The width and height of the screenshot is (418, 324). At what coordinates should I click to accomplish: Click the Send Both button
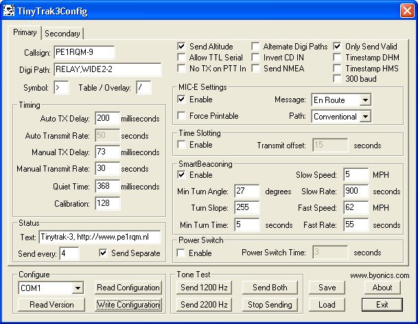tap(270, 288)
